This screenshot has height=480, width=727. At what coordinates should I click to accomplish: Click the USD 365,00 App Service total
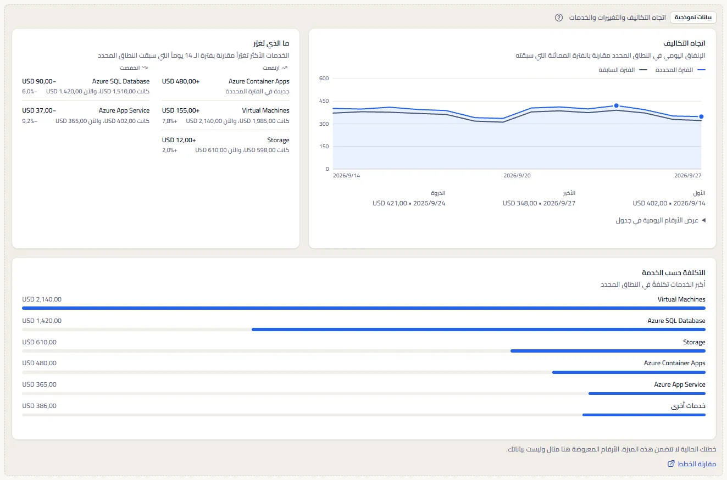coord(39,384)
